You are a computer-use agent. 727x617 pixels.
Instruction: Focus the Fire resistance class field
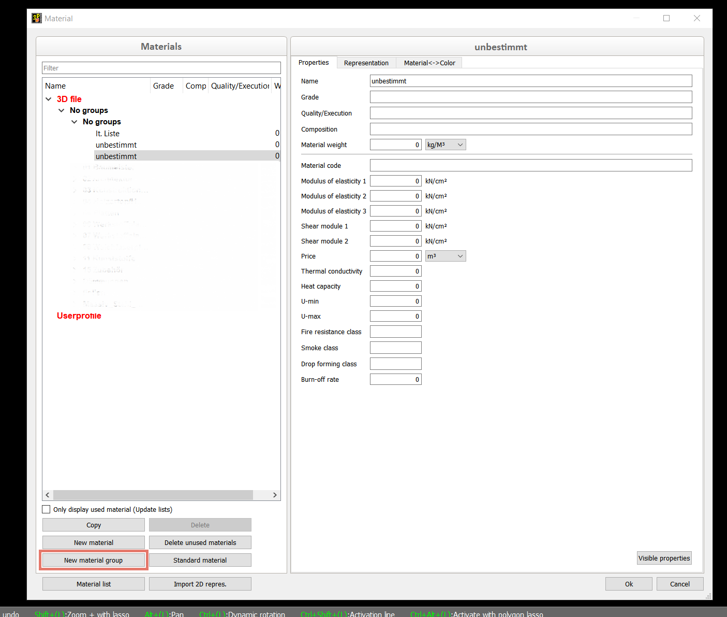tap(395, 332)
